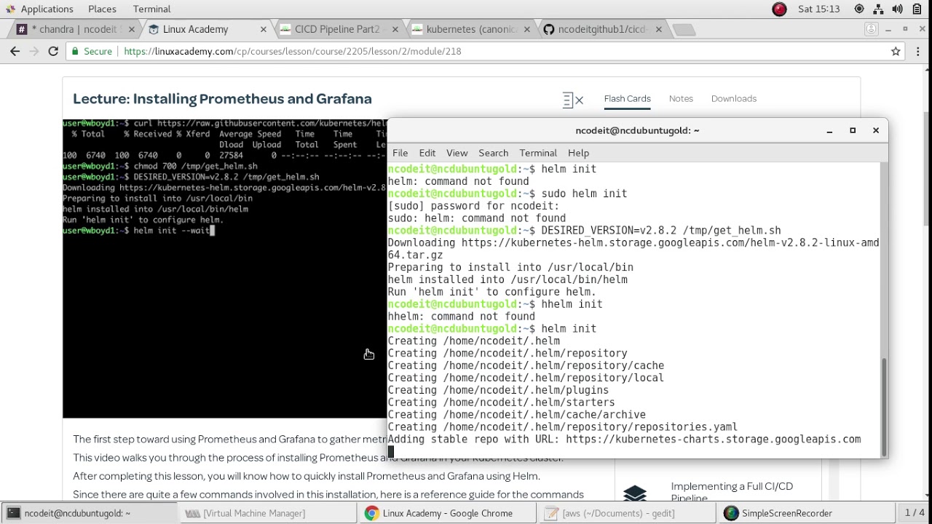Bookmark this page with the star

click(x=896, y=51)
